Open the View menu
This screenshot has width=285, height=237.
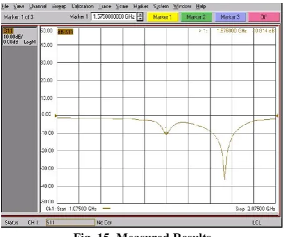(x=19, y=6)
